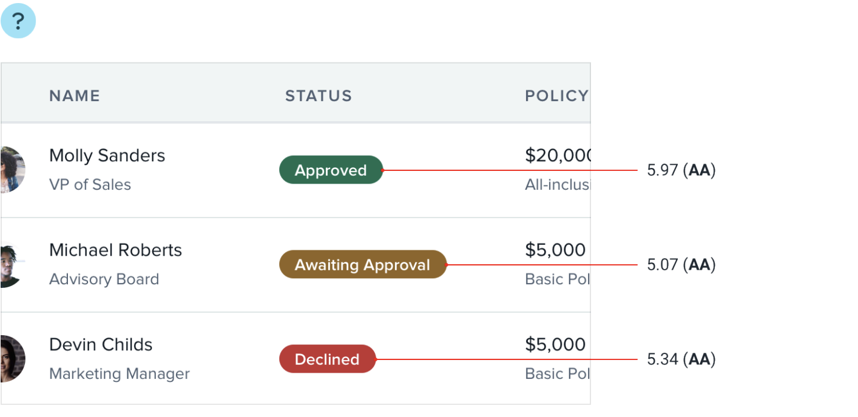Click the 5.97 (AA) contrast annotation
Screen dimensions: 858x417
coord(681,170)
